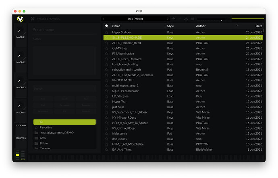Star the just noise preset
Screen dimensions: 278x178
pos(106,107)
